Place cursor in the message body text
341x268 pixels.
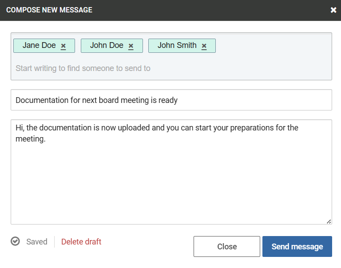coord(171,172)
